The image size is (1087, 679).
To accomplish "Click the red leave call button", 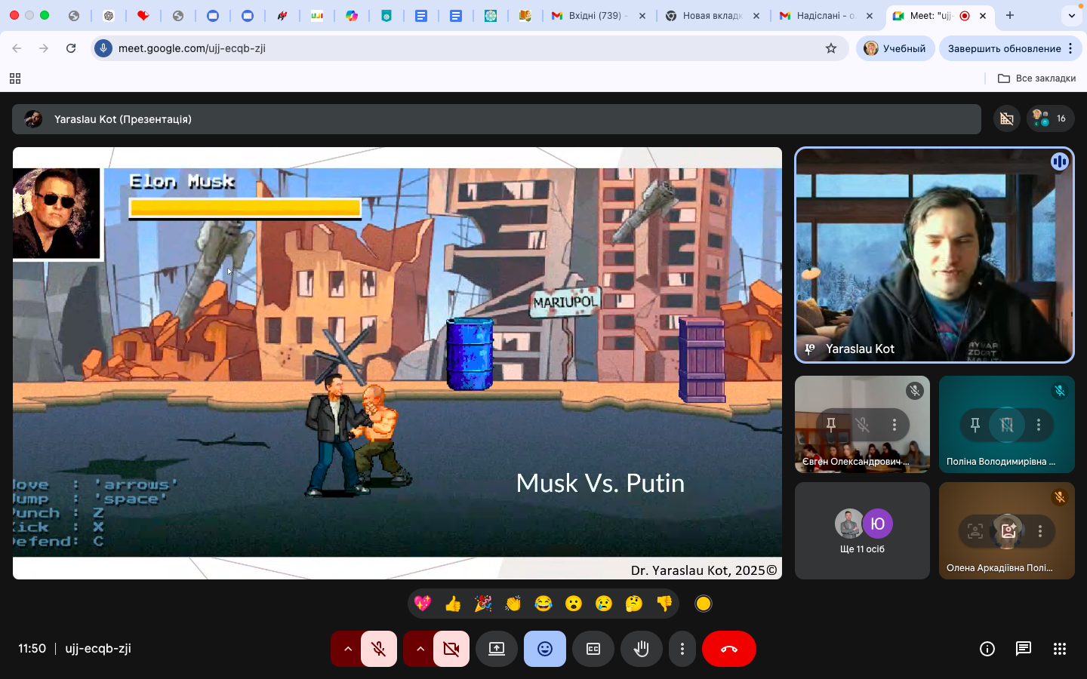I will (728, 649).
